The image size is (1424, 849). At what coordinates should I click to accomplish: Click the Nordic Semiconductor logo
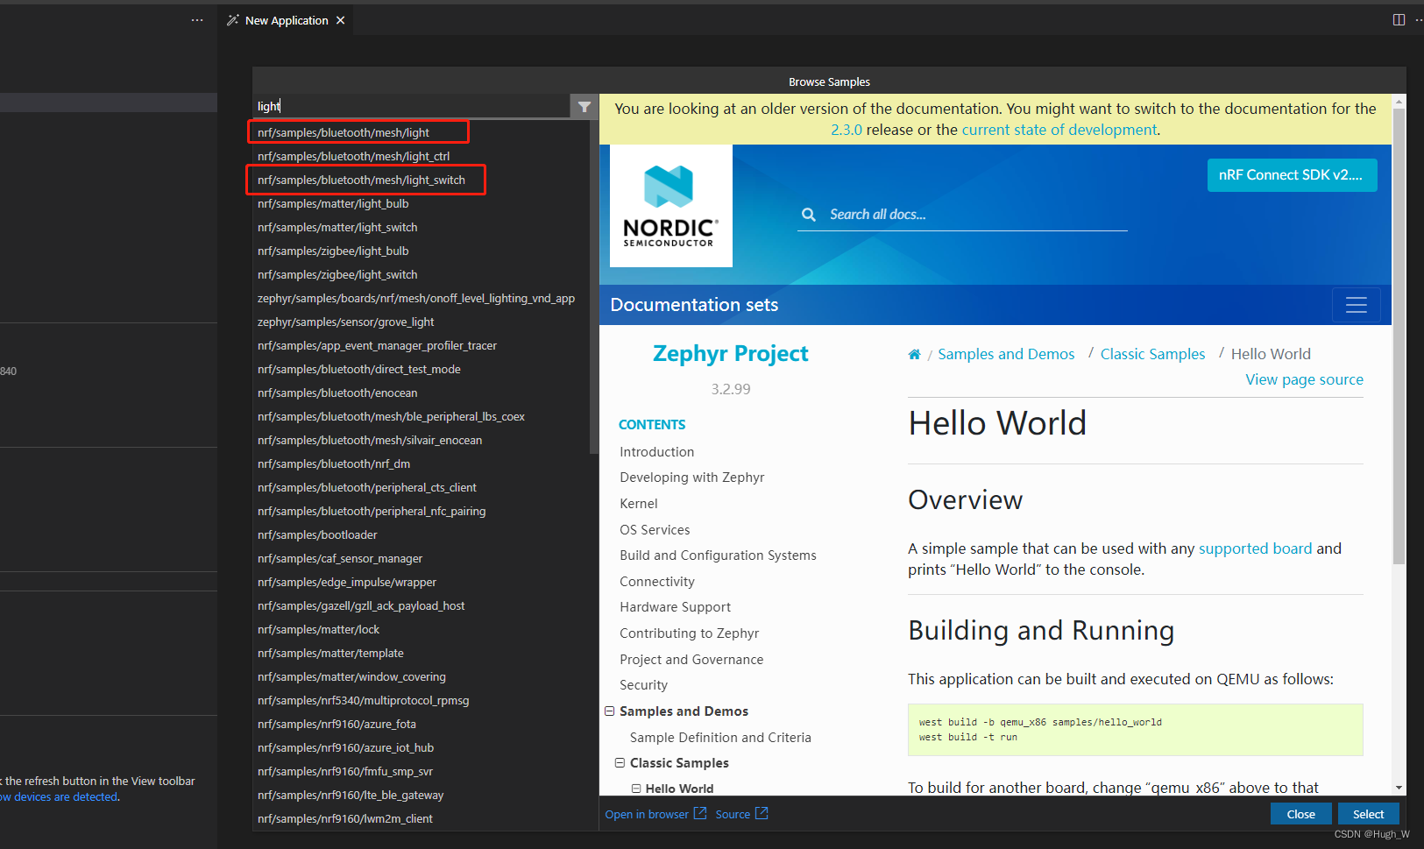point(671,206)
